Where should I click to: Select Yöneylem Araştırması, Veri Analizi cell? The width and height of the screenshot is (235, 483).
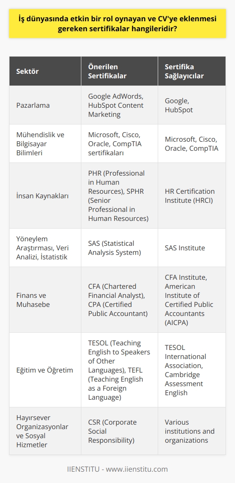click(45, 247)
